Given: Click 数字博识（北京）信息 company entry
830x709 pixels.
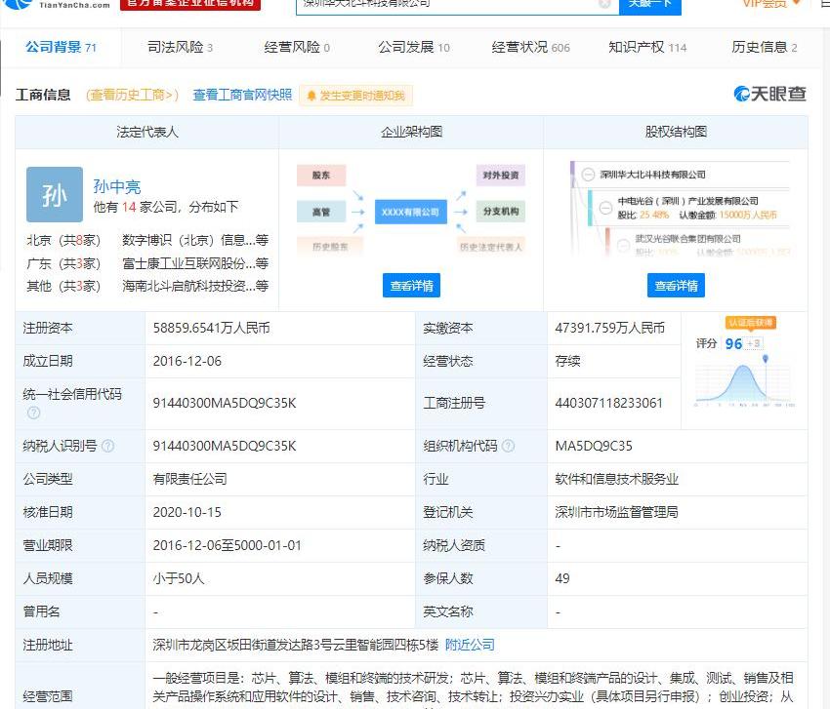Looking at the screenshot, I should click(x=194, y=240).
